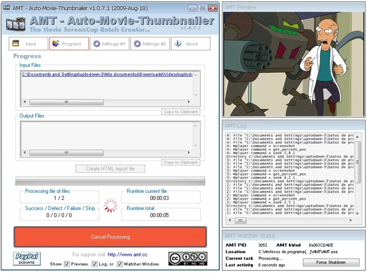The width and height of the screenshot is (367, 273).
Task: Click Force Shutdown in Watcher Status
Action: pyautogui.click(x=331, y=262)
